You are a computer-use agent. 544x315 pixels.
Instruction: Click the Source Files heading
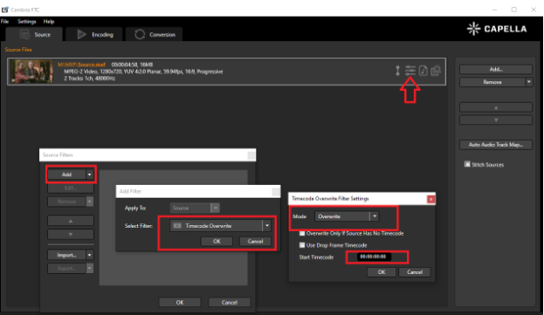[18, 50]
